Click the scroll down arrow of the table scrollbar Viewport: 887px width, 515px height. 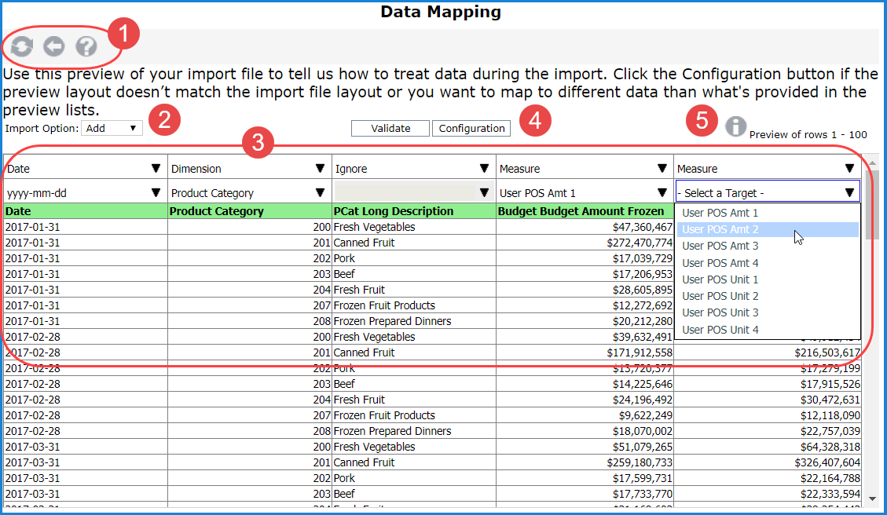pos(872,498)
